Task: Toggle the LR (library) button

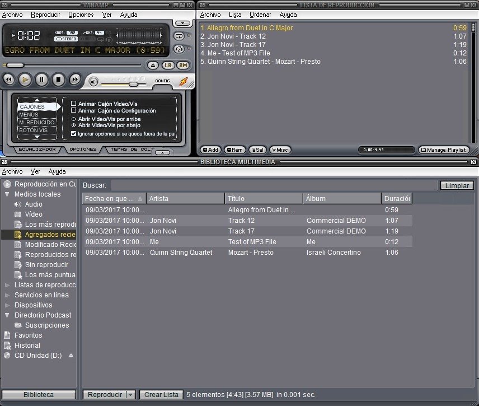Action: point(168,65)
